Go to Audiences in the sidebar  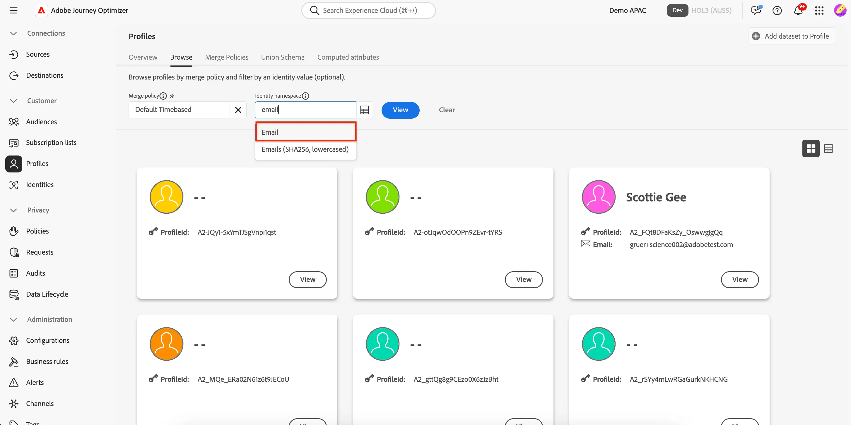click(41, 122)
